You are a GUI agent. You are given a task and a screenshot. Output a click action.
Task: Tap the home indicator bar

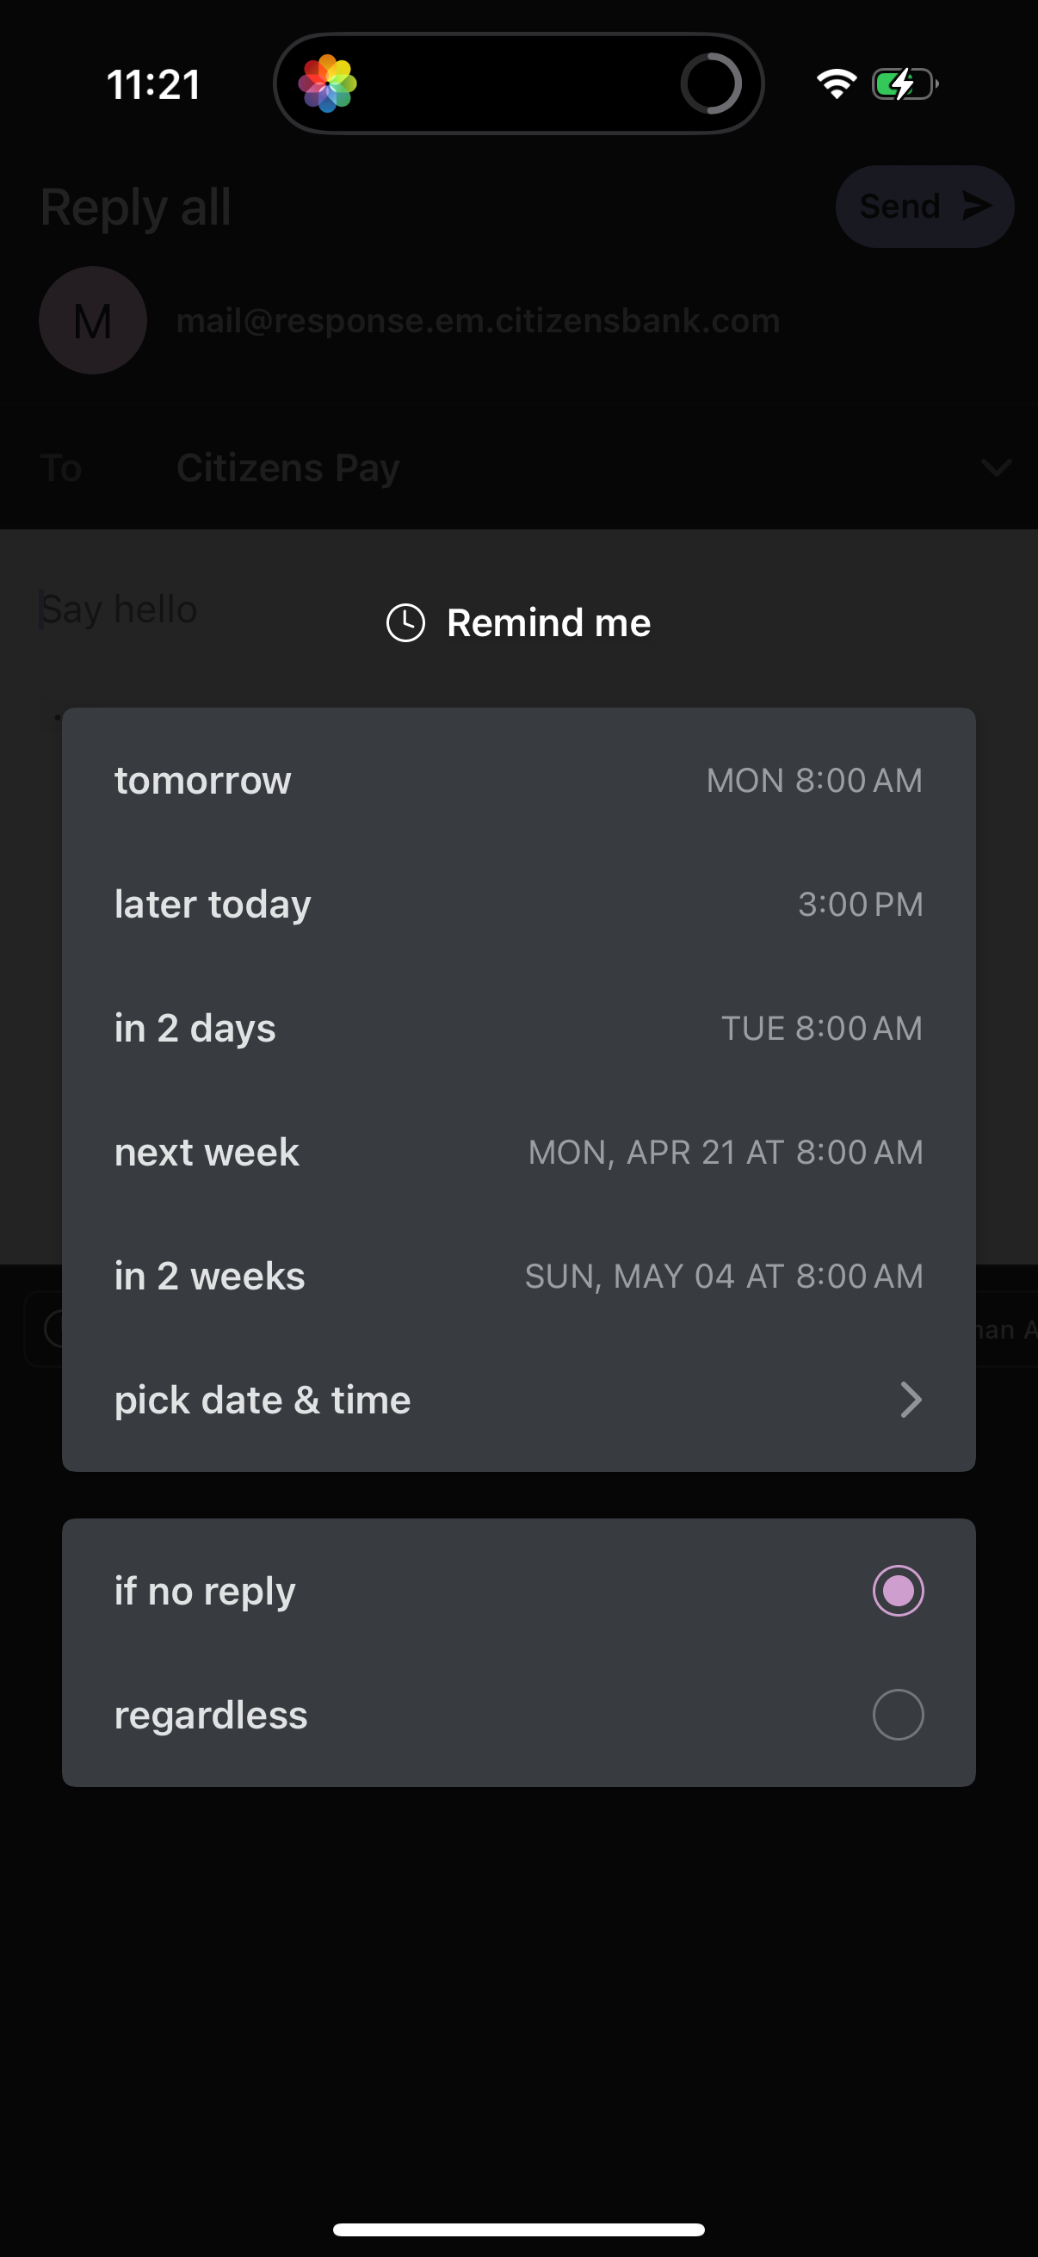518,2229
